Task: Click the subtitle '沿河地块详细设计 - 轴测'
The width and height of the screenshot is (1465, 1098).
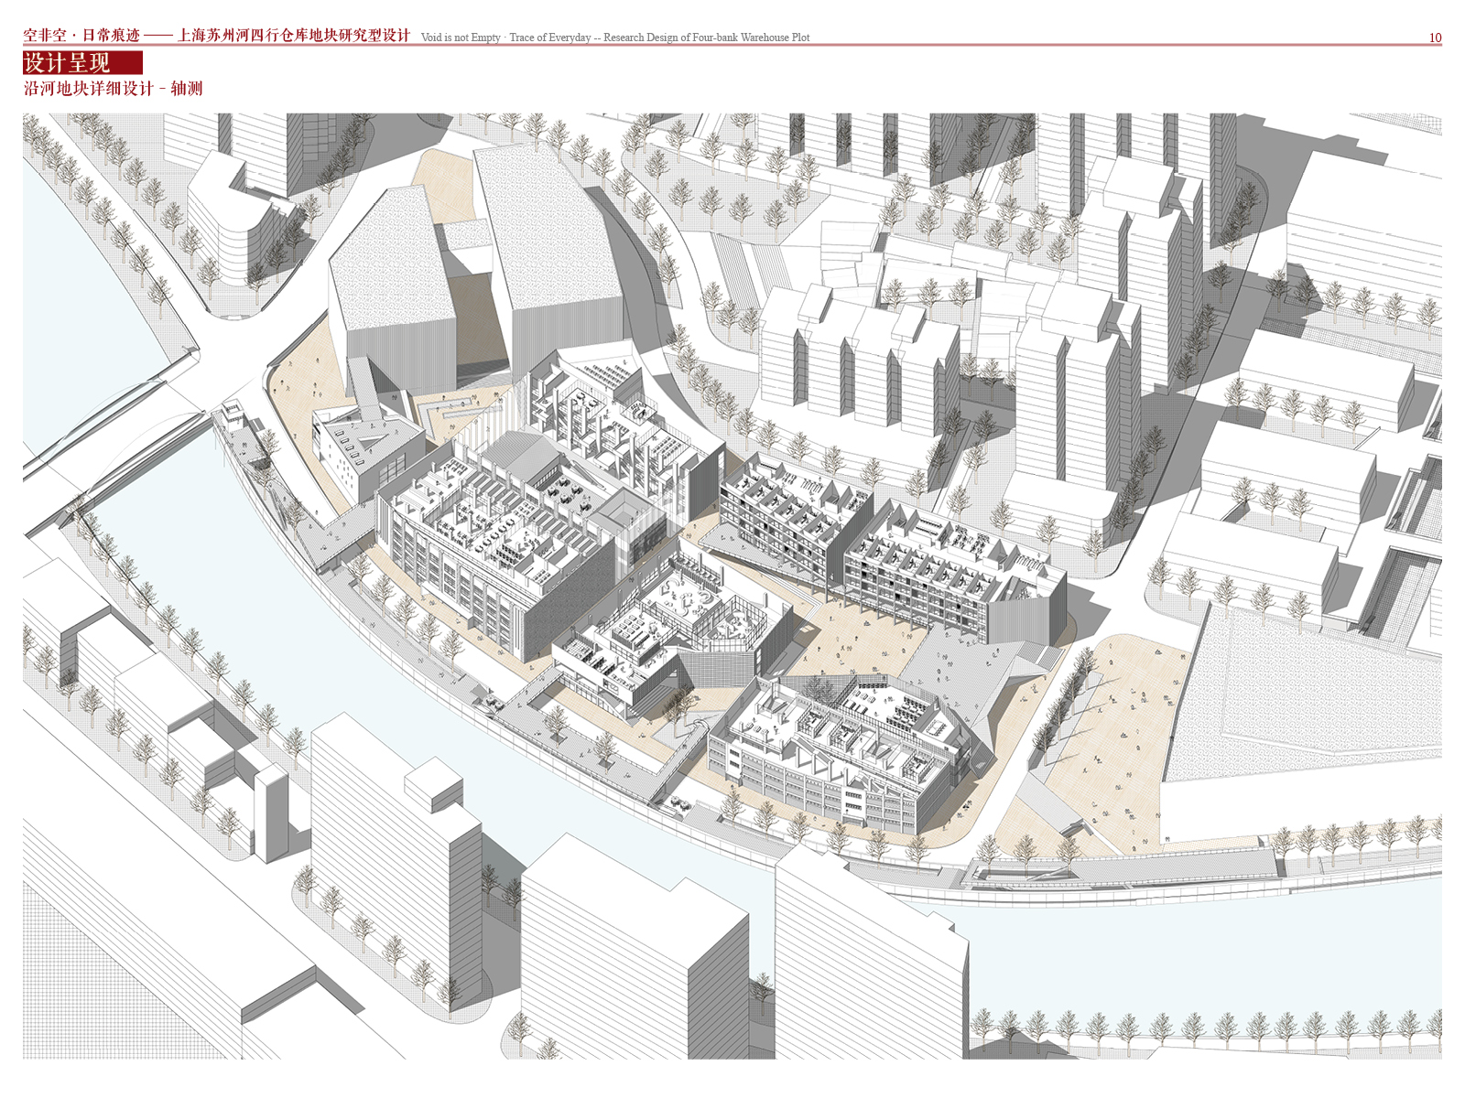Action: pyautogui.click(x=113, y=89)
